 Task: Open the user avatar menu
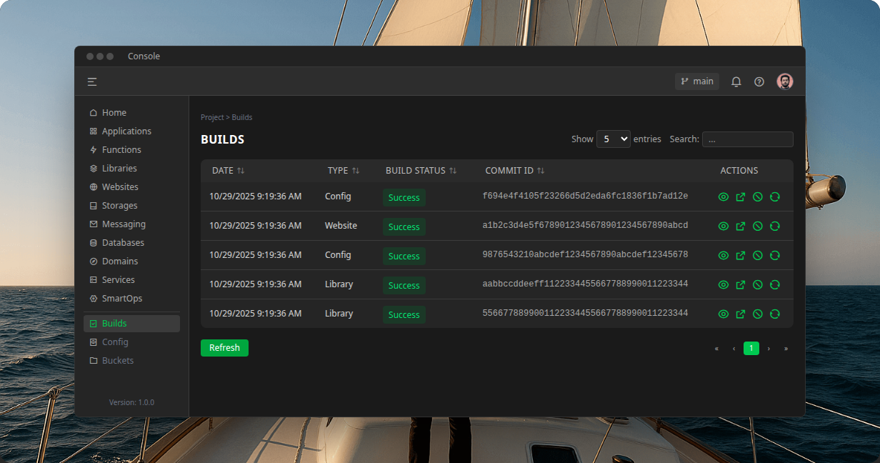pos(784,81)
